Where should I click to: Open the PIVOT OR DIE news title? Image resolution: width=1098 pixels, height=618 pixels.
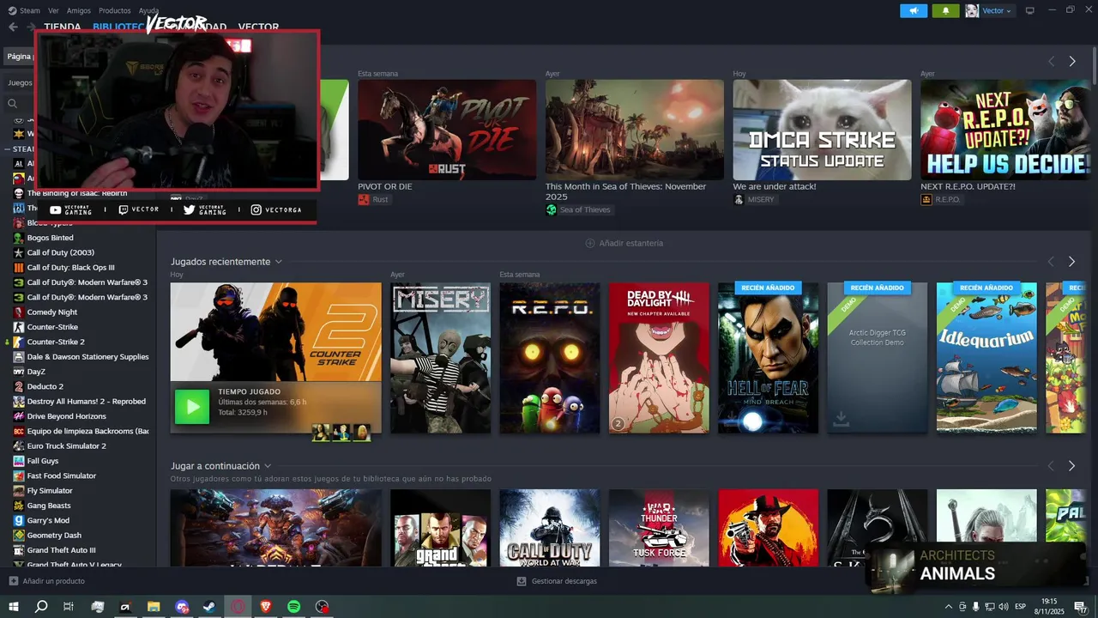coord(385,186)
